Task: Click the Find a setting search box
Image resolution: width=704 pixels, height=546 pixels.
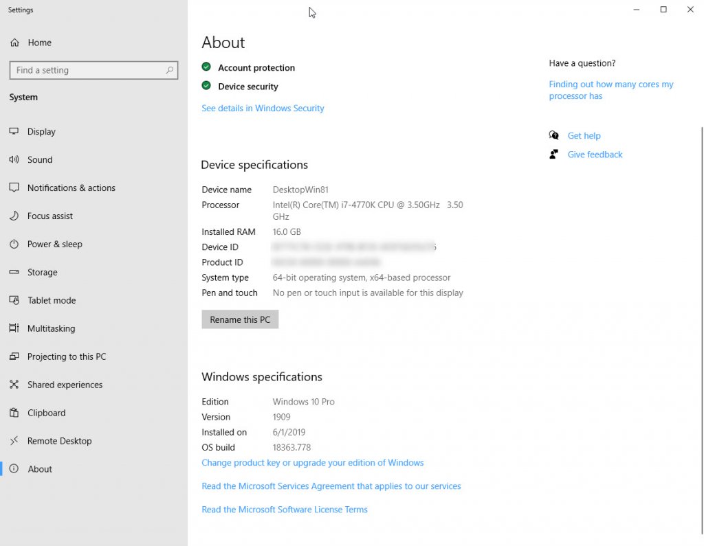Action: [x=93, y=71]
